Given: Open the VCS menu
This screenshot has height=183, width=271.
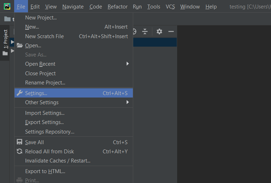Looking at the screenshot, I should 170,7.
